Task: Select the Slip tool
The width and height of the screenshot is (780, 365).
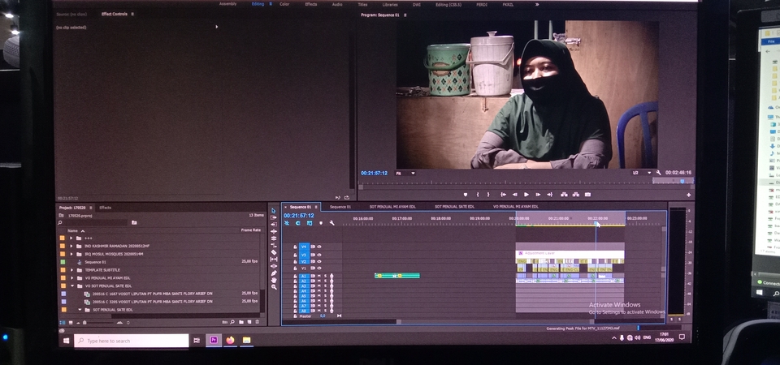Action: (274, 260)
